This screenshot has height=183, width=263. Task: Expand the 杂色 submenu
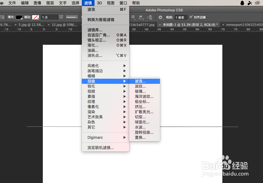point(106,122)
